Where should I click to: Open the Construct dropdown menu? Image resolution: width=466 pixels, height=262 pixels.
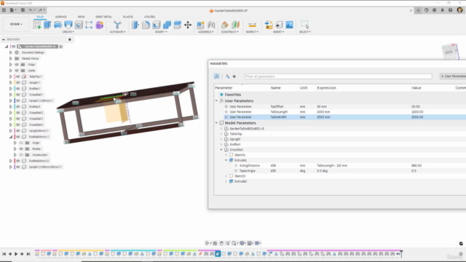[230, 32]
